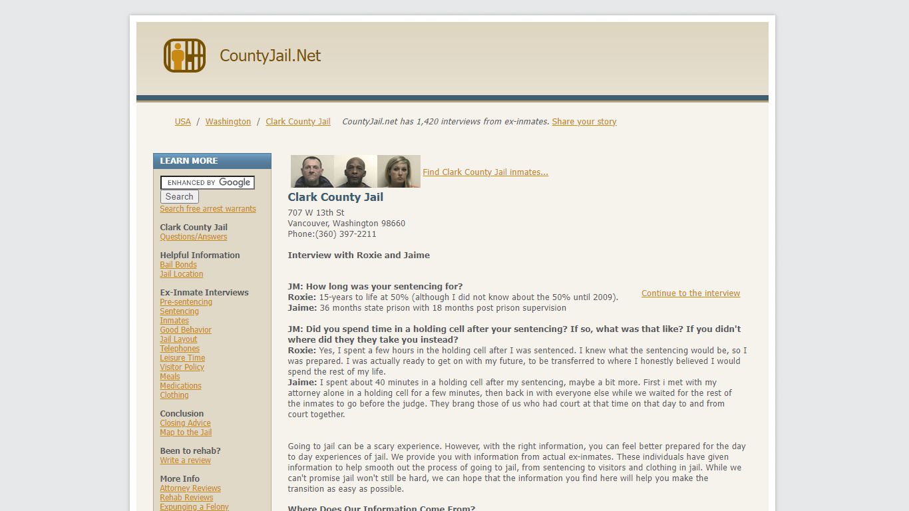Open Find Clark County Jail inmates link

tap(486, 172)
